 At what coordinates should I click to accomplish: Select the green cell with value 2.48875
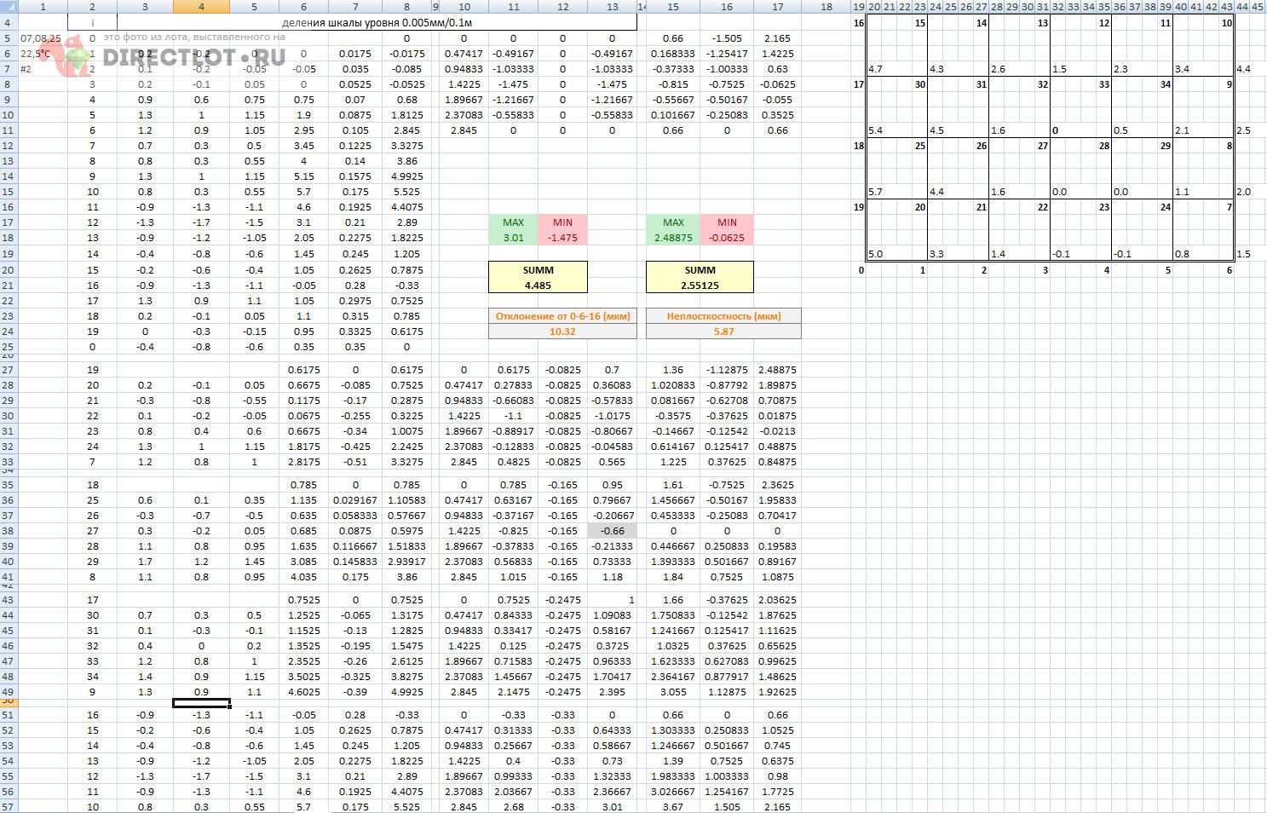pos(672,238)
